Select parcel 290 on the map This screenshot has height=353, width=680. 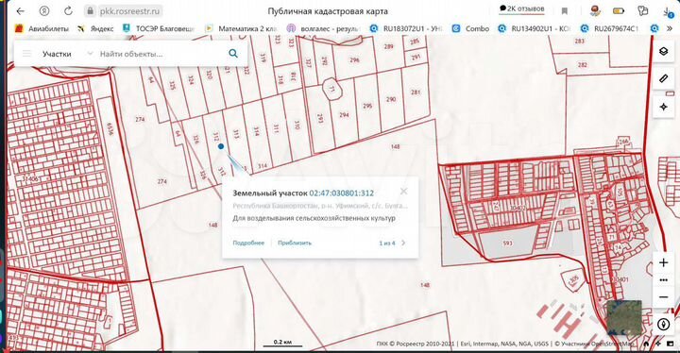391,99
